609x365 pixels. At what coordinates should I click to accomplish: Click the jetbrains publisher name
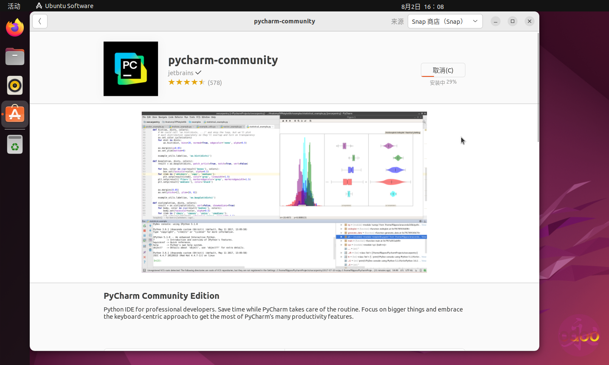pos(180,73)
